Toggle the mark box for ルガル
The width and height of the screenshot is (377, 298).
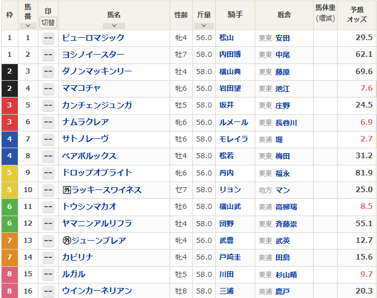point(48,274)
